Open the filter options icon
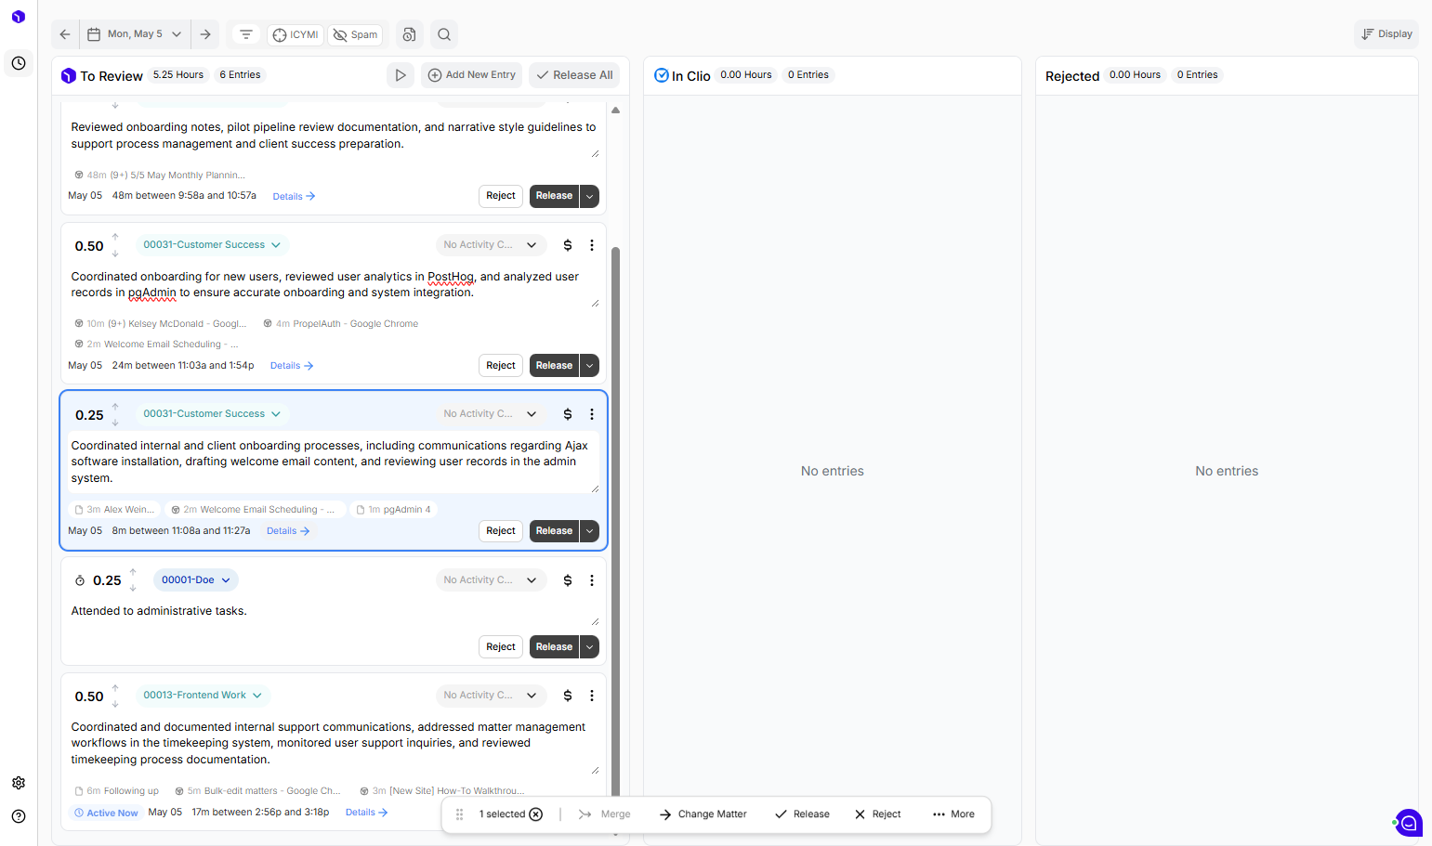 pyautogui.click(x=246, y=34)
